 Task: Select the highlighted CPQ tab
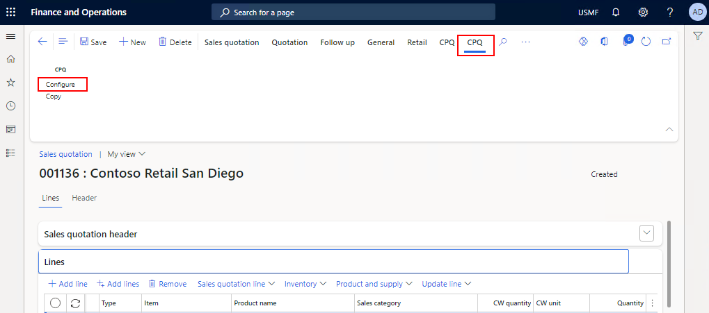(475, 42)
